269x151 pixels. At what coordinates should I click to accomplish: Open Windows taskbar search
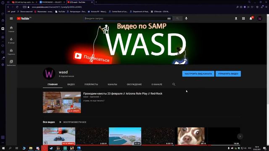click(10, 148)
